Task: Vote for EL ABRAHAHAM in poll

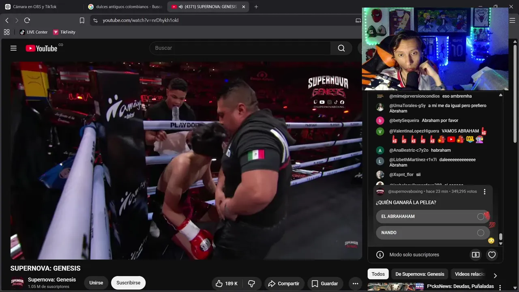Action: tap(432, 217)
